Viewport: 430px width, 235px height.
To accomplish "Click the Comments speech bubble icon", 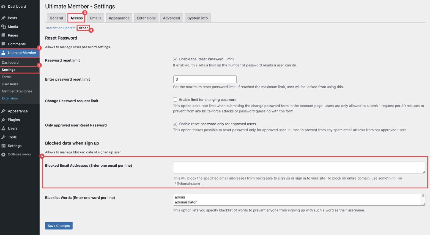I will point(3,44).
